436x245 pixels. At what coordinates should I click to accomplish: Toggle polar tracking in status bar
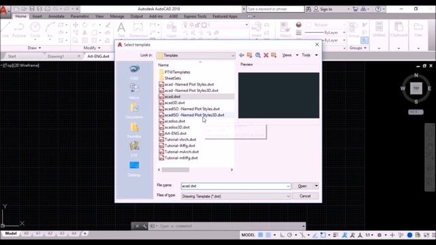click(x=290, y=235)
